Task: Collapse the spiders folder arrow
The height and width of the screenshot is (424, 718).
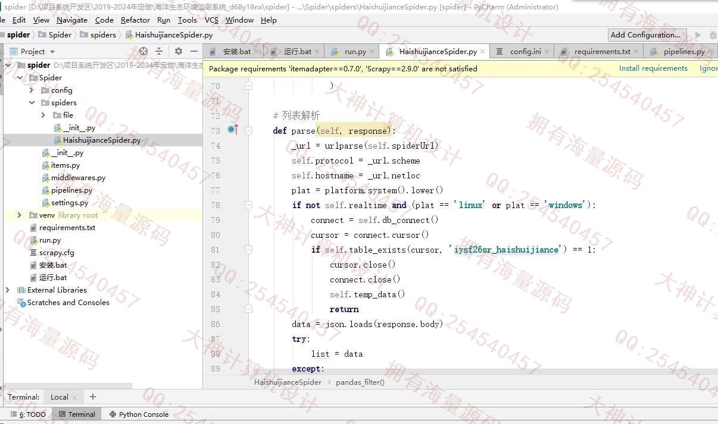Action: [x=32, y=102]
